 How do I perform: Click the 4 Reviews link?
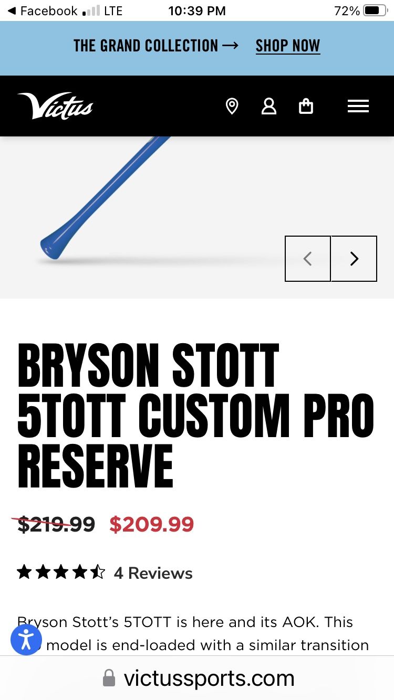(x=153, y=573)
